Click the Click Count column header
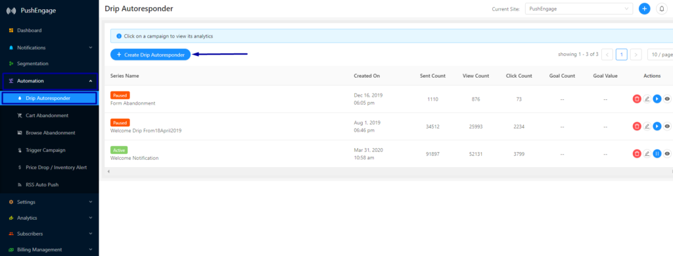The height and width of the screenshot is (256, 673). pyautogui.click(x=519, y=76)
